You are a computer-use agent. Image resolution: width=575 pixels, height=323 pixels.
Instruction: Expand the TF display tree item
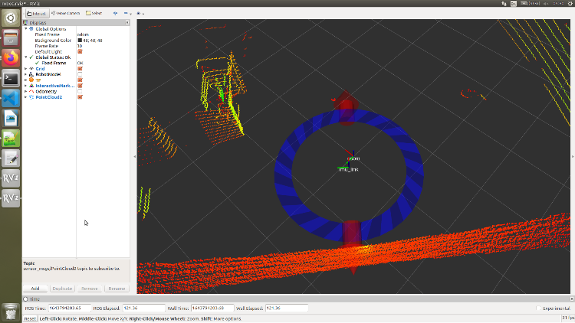pyautogui.click(x=25, y=80)
